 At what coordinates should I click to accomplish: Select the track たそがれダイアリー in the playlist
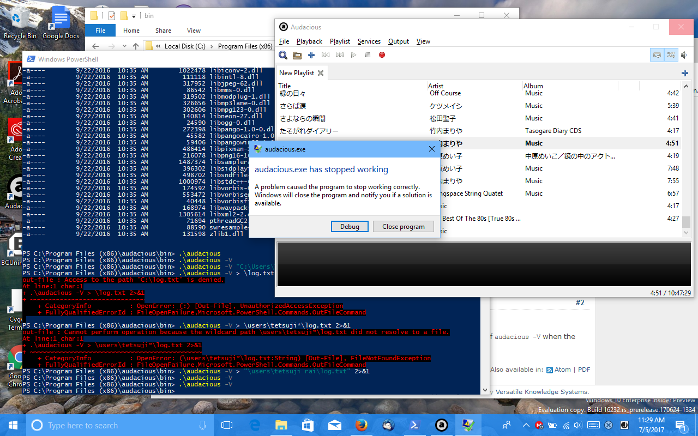pyautogui.click(x=480, y=131)
